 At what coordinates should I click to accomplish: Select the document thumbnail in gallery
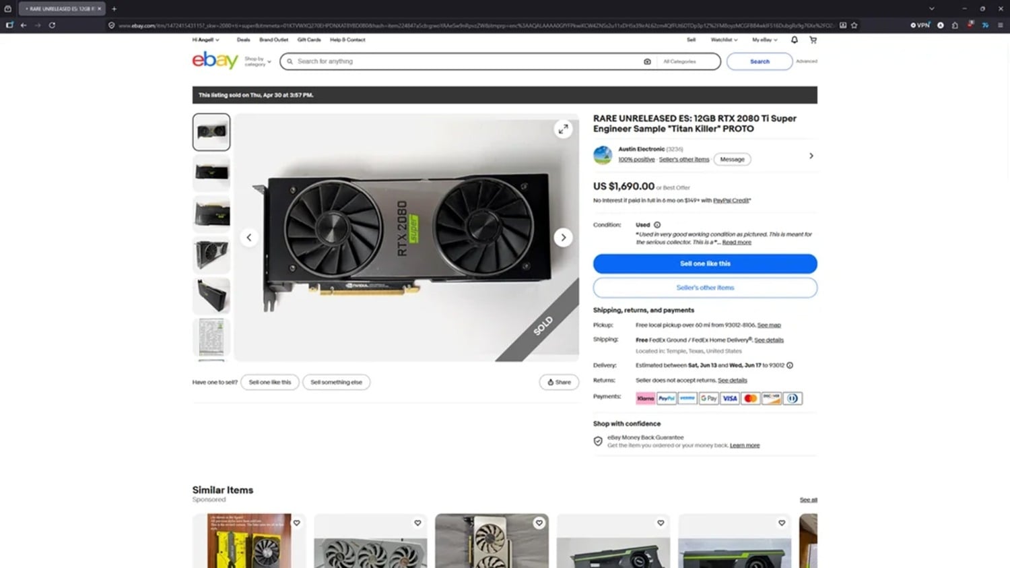211,337
